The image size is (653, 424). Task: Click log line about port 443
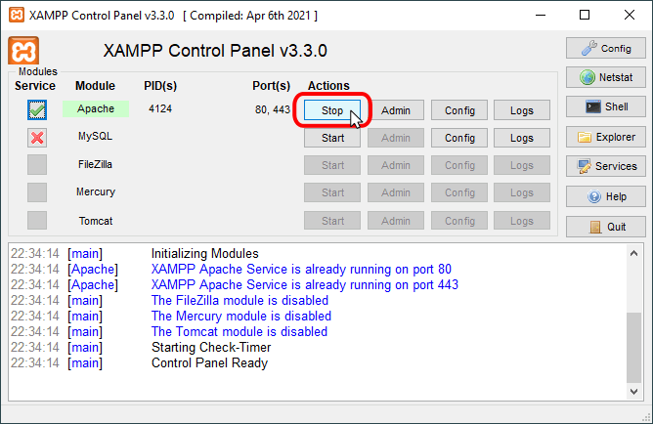click(x=304, y=285)
